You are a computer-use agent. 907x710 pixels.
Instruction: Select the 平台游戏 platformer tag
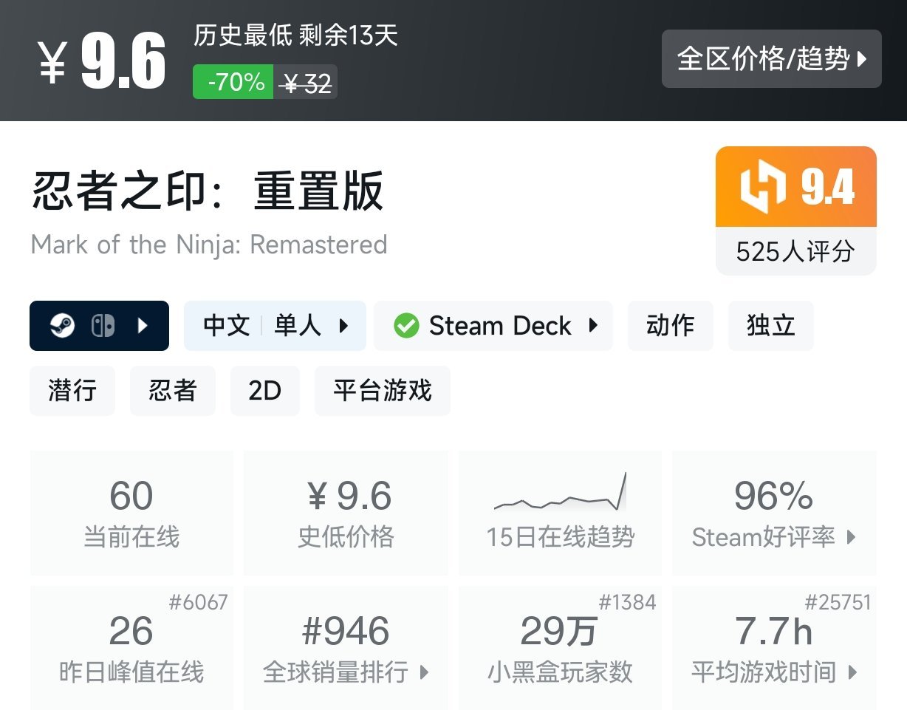pos(382,391)
